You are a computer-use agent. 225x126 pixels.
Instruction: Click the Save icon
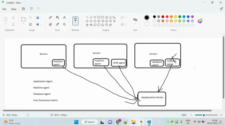[x=24, y=9]
